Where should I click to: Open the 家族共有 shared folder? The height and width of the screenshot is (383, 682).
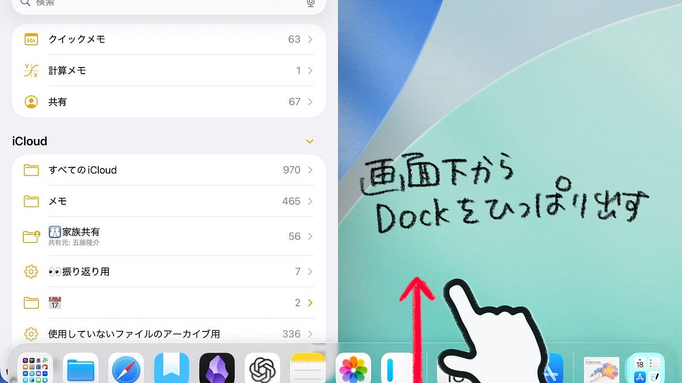169,236
